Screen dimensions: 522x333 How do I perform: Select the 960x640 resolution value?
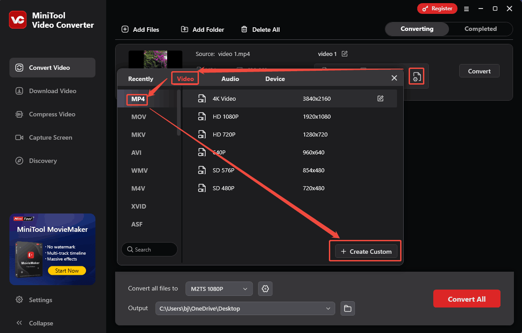[313, 152]
